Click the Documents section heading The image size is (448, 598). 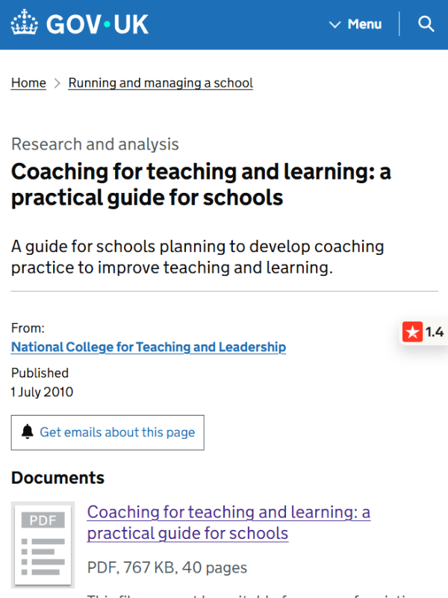(57, 478)
